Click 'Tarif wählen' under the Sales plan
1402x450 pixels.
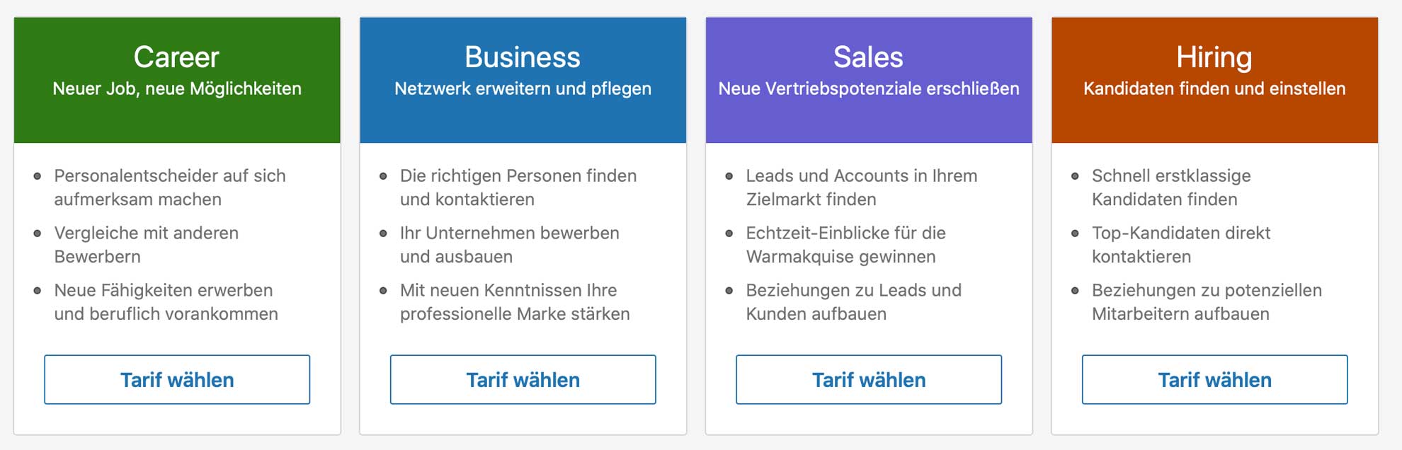click(x=868, y=379)
